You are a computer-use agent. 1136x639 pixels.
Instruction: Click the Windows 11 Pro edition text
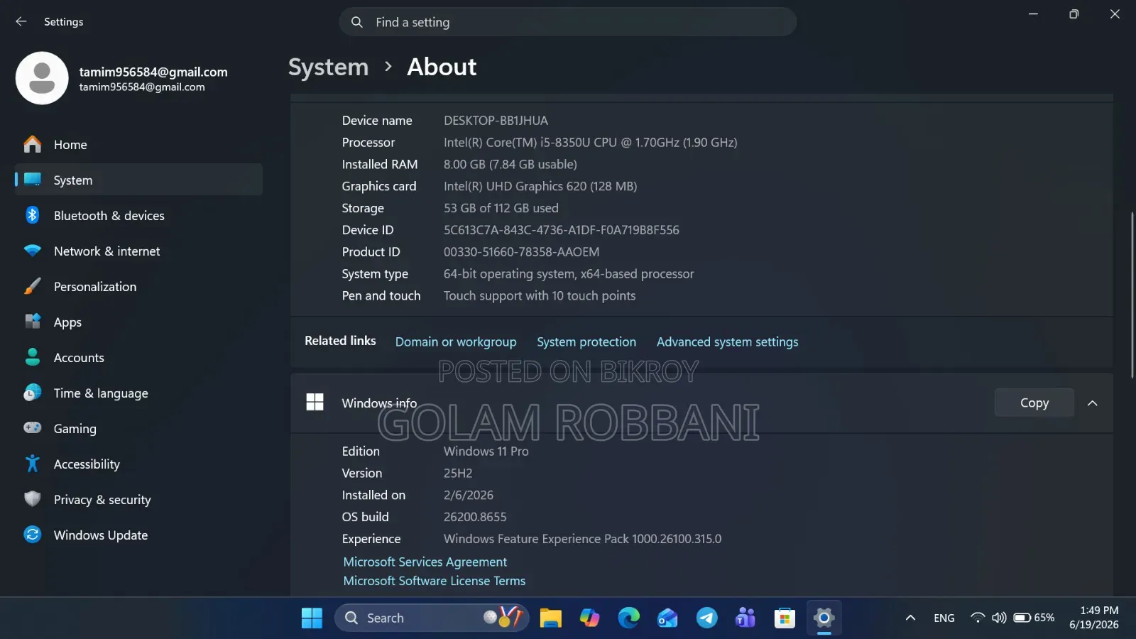tap(486, 452)
